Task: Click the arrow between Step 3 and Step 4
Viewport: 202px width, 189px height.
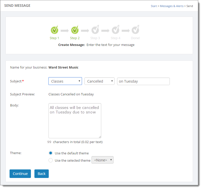Action: click(105, 31)
